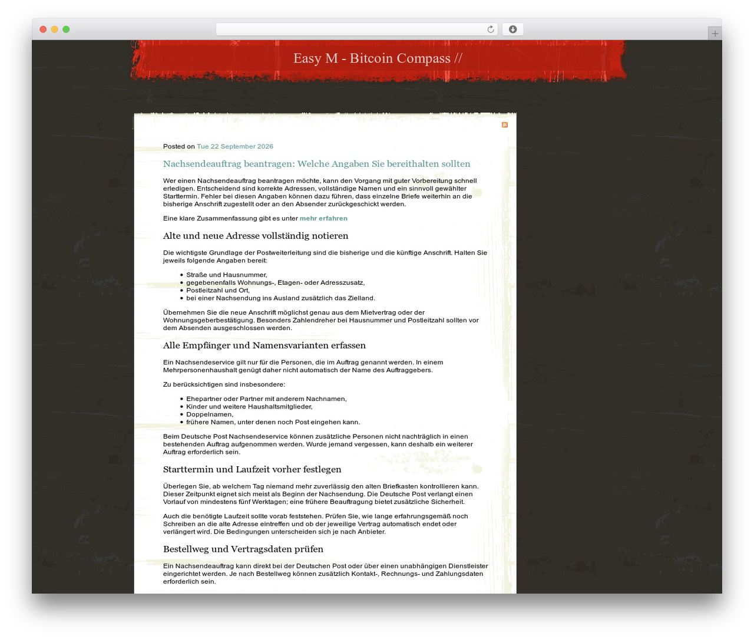The image size is (754, 639).
Task: Open the 'Easy M - Bitcoin Compass //' site title
Action: [x=378, y=58]
